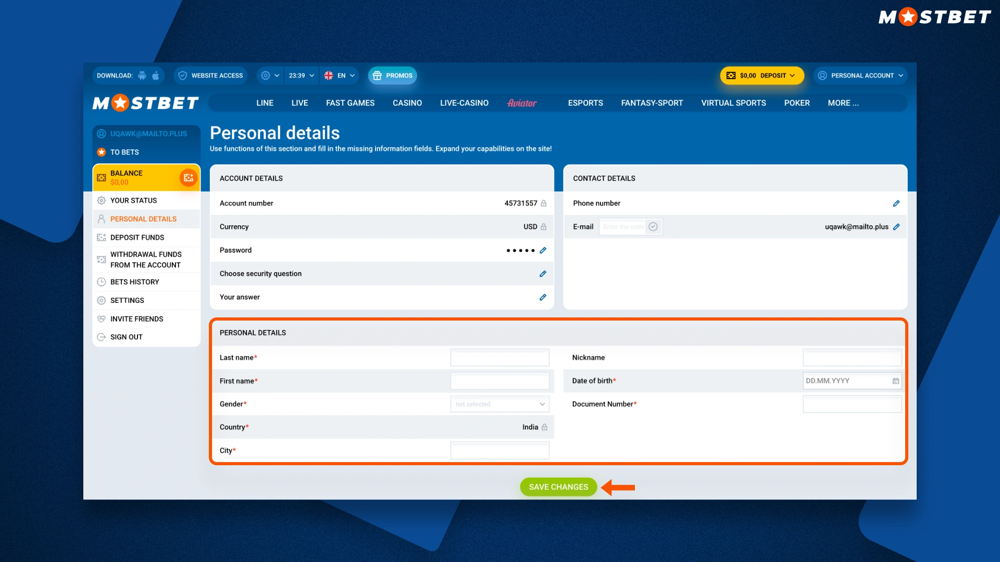1000x562 pixels.
Task: Edit Phone number with the pencil icon
Action: [896, 203]
